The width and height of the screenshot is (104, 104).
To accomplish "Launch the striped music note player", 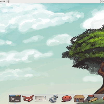I will click(x=54, y=99).
